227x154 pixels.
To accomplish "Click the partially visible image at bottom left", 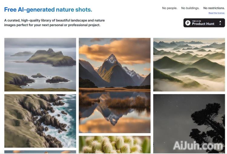I will 40,152.
